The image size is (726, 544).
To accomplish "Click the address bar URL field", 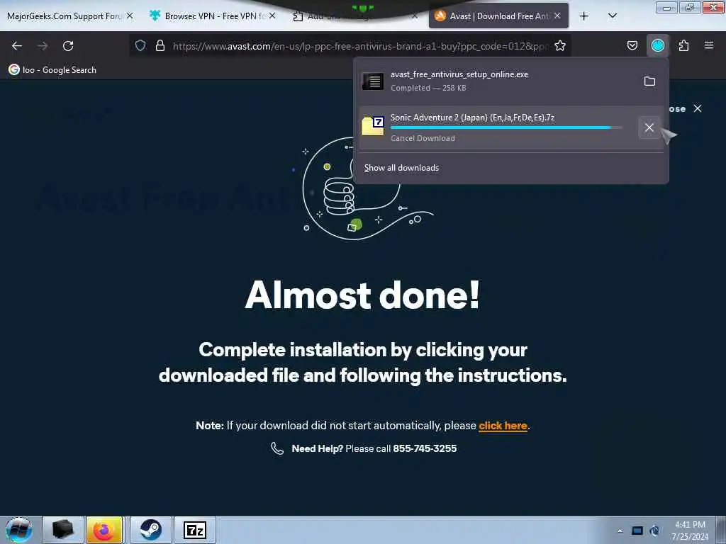I will [x=360, y=46].
